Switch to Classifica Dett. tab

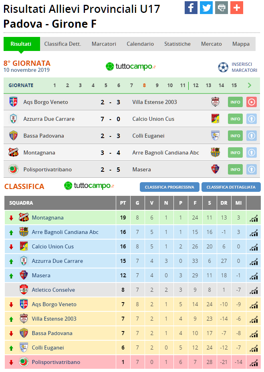click(x=63, y=44)
